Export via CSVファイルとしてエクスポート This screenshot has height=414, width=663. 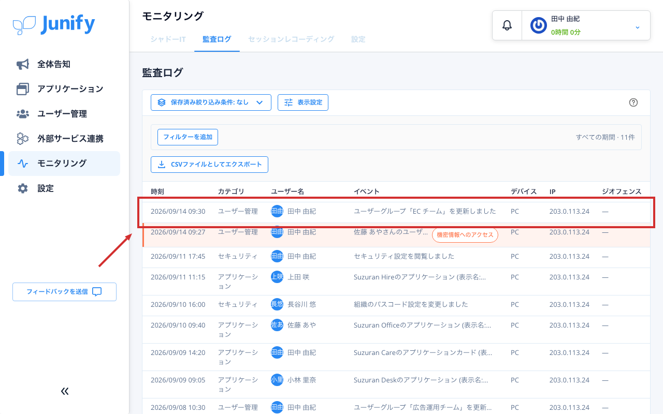click(209, 165)
